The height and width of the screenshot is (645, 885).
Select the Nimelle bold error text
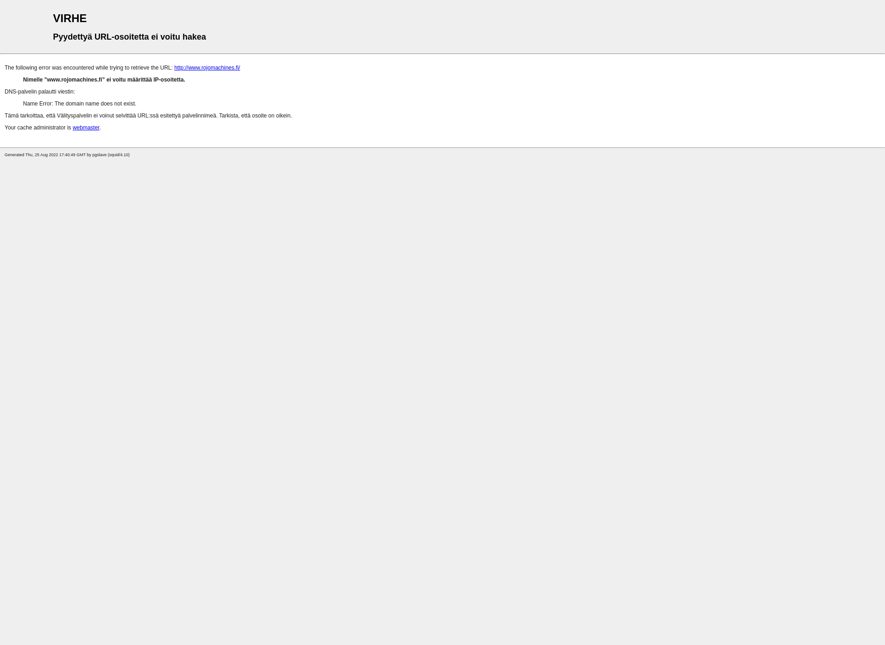pyautogui.click(x=104, y=80)
